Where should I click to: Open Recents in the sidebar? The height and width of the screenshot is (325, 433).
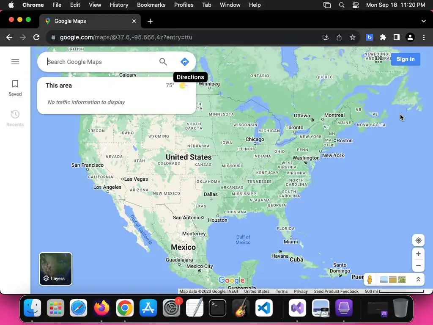click(x=15, y=118)
